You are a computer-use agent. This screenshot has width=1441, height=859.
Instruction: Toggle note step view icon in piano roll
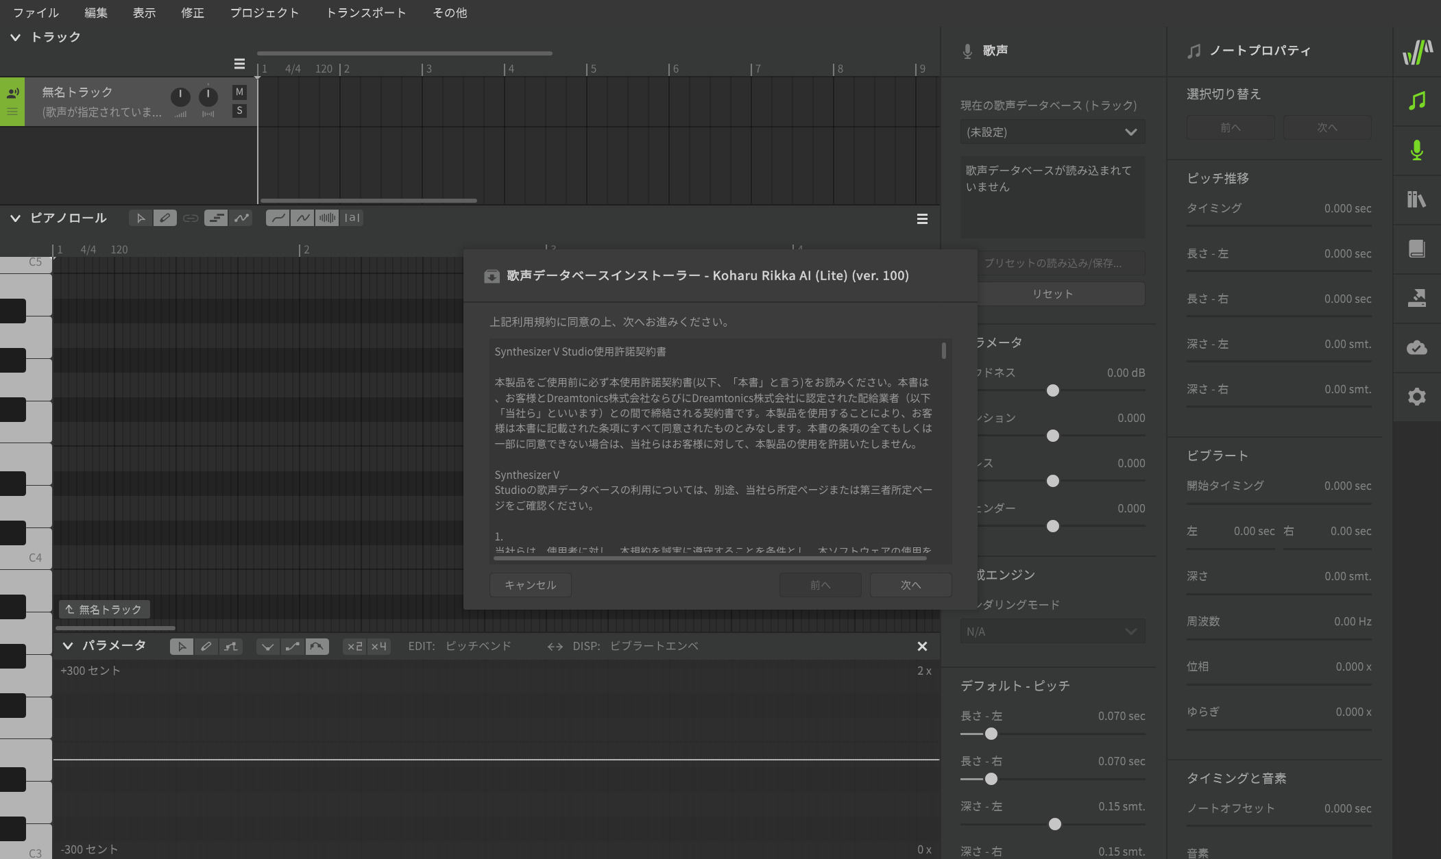[x=216, y=218]
